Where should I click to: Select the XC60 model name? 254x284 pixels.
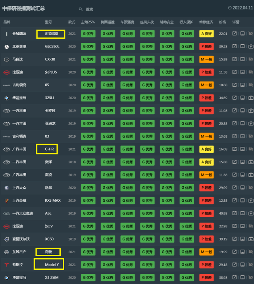tap(49, 239)
